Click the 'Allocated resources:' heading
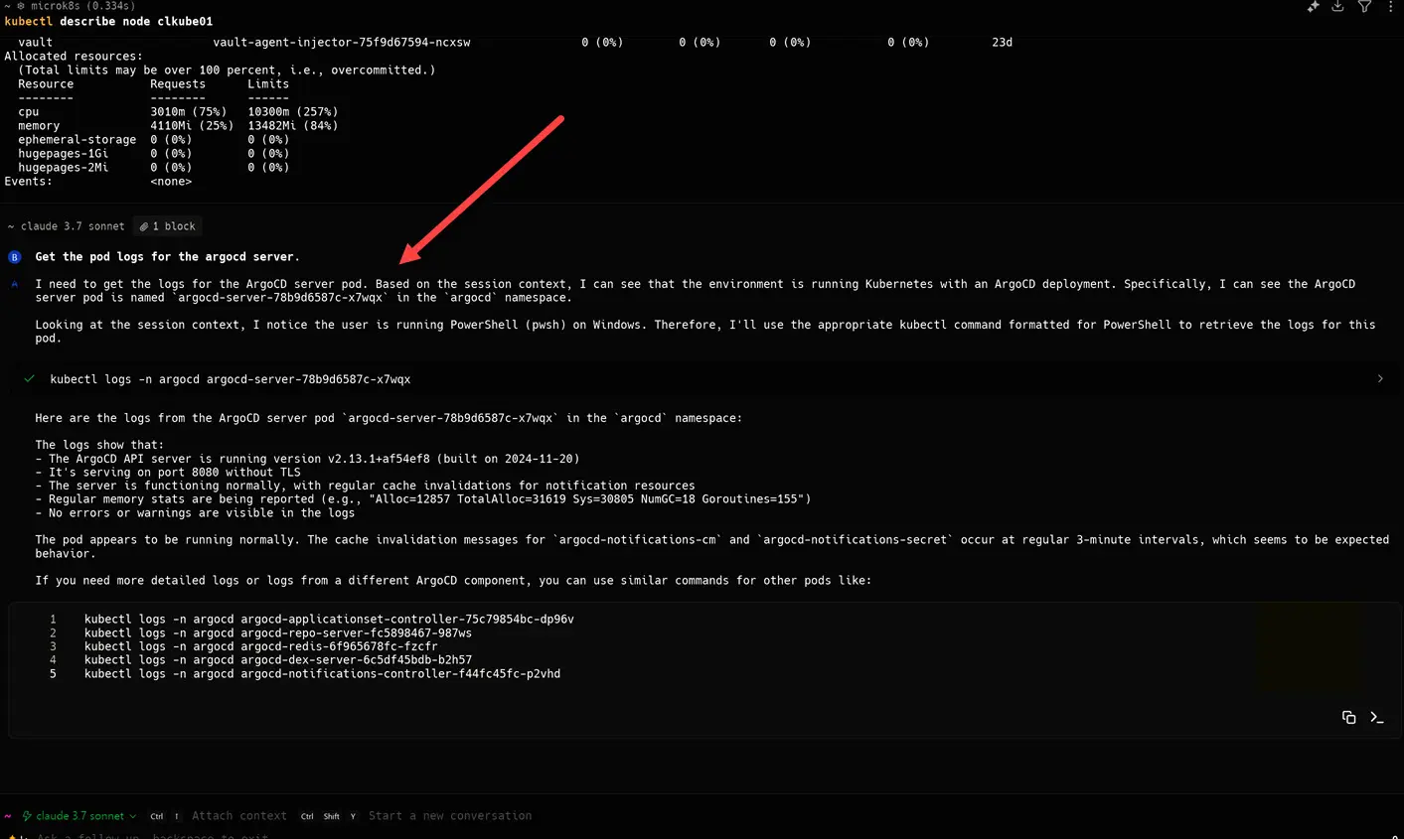This screenshot has height=839, width=1404. tap(74, 57)
